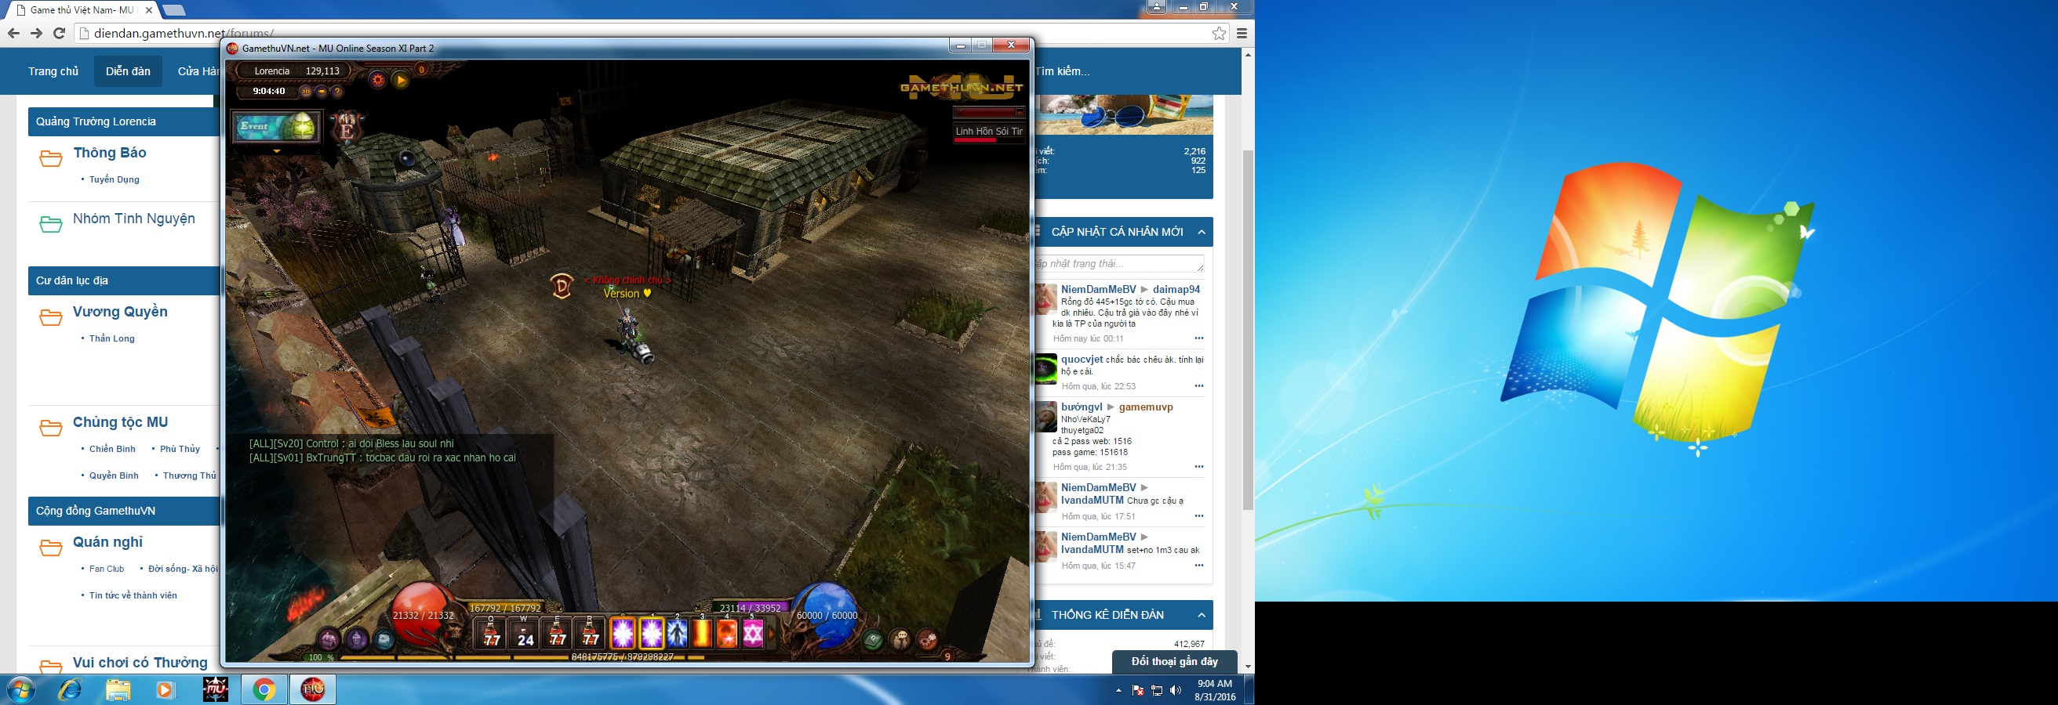The width and height of the screenshot is (2058, 705).
Task: Open the Windows Start button
Action: 20,690
